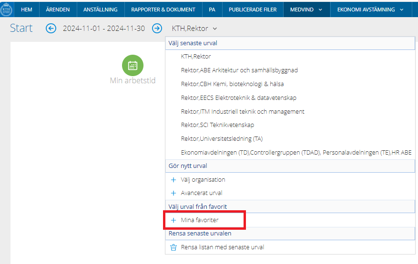Click plus icon beside Välj organisation
The image size is (418, 264).
pos(173,180)
